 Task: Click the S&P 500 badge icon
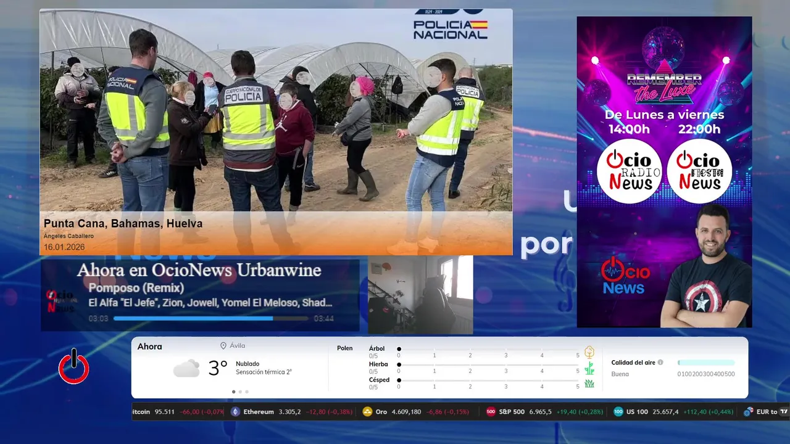tap(491, 412)
